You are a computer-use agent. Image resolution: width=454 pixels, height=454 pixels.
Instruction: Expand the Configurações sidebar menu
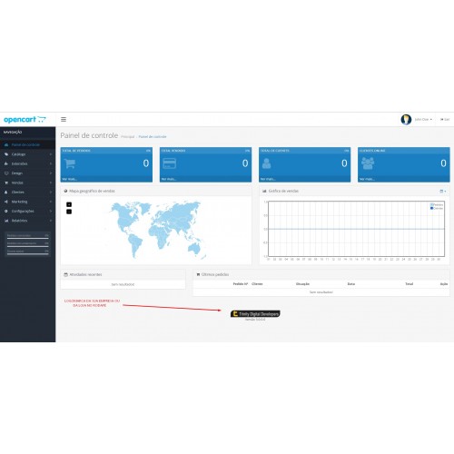coord(28,211)
